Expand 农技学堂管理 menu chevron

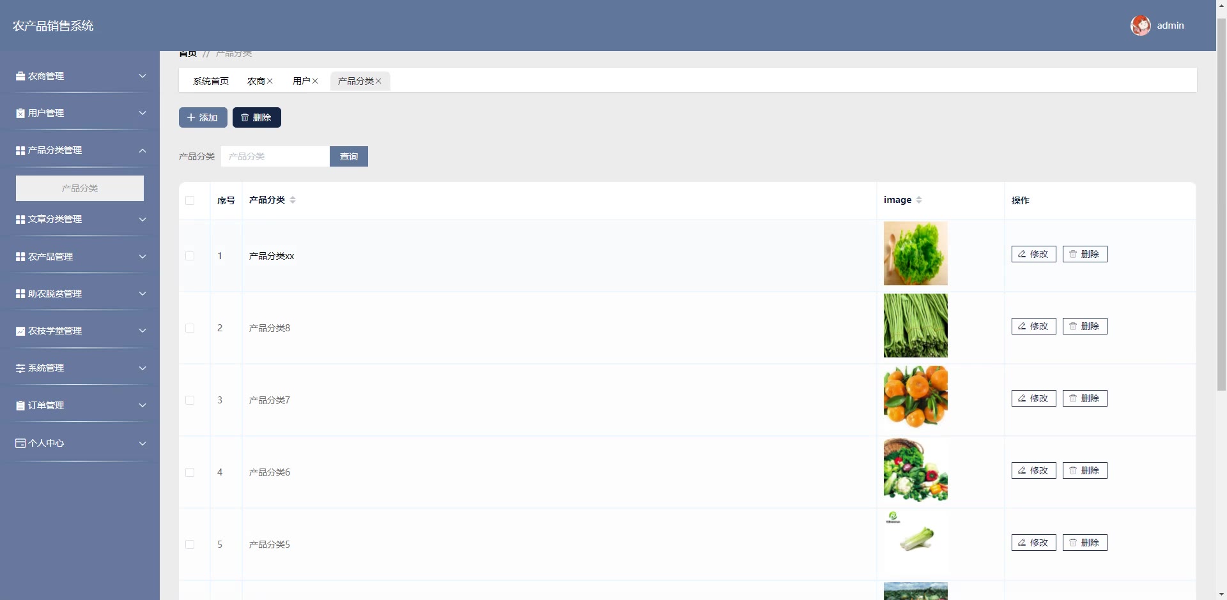click(143, 331)
